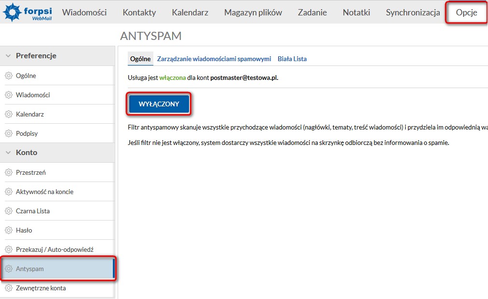Select Przekazuj / Auto-odpowiedź in sidebar
Image resolution: width=488 pixels, height=299 pixels.
[x=57, y=249]
